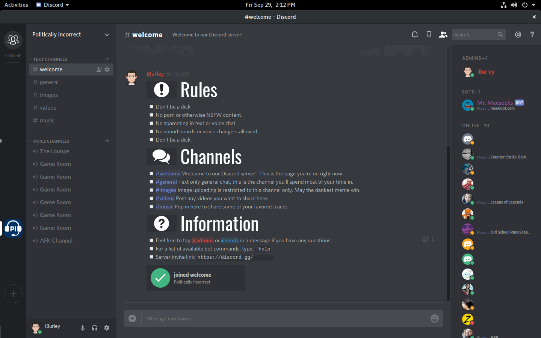Click the @mods mention

click(230, 240)
